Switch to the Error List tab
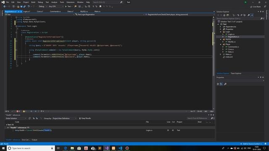 pos(26,140)
